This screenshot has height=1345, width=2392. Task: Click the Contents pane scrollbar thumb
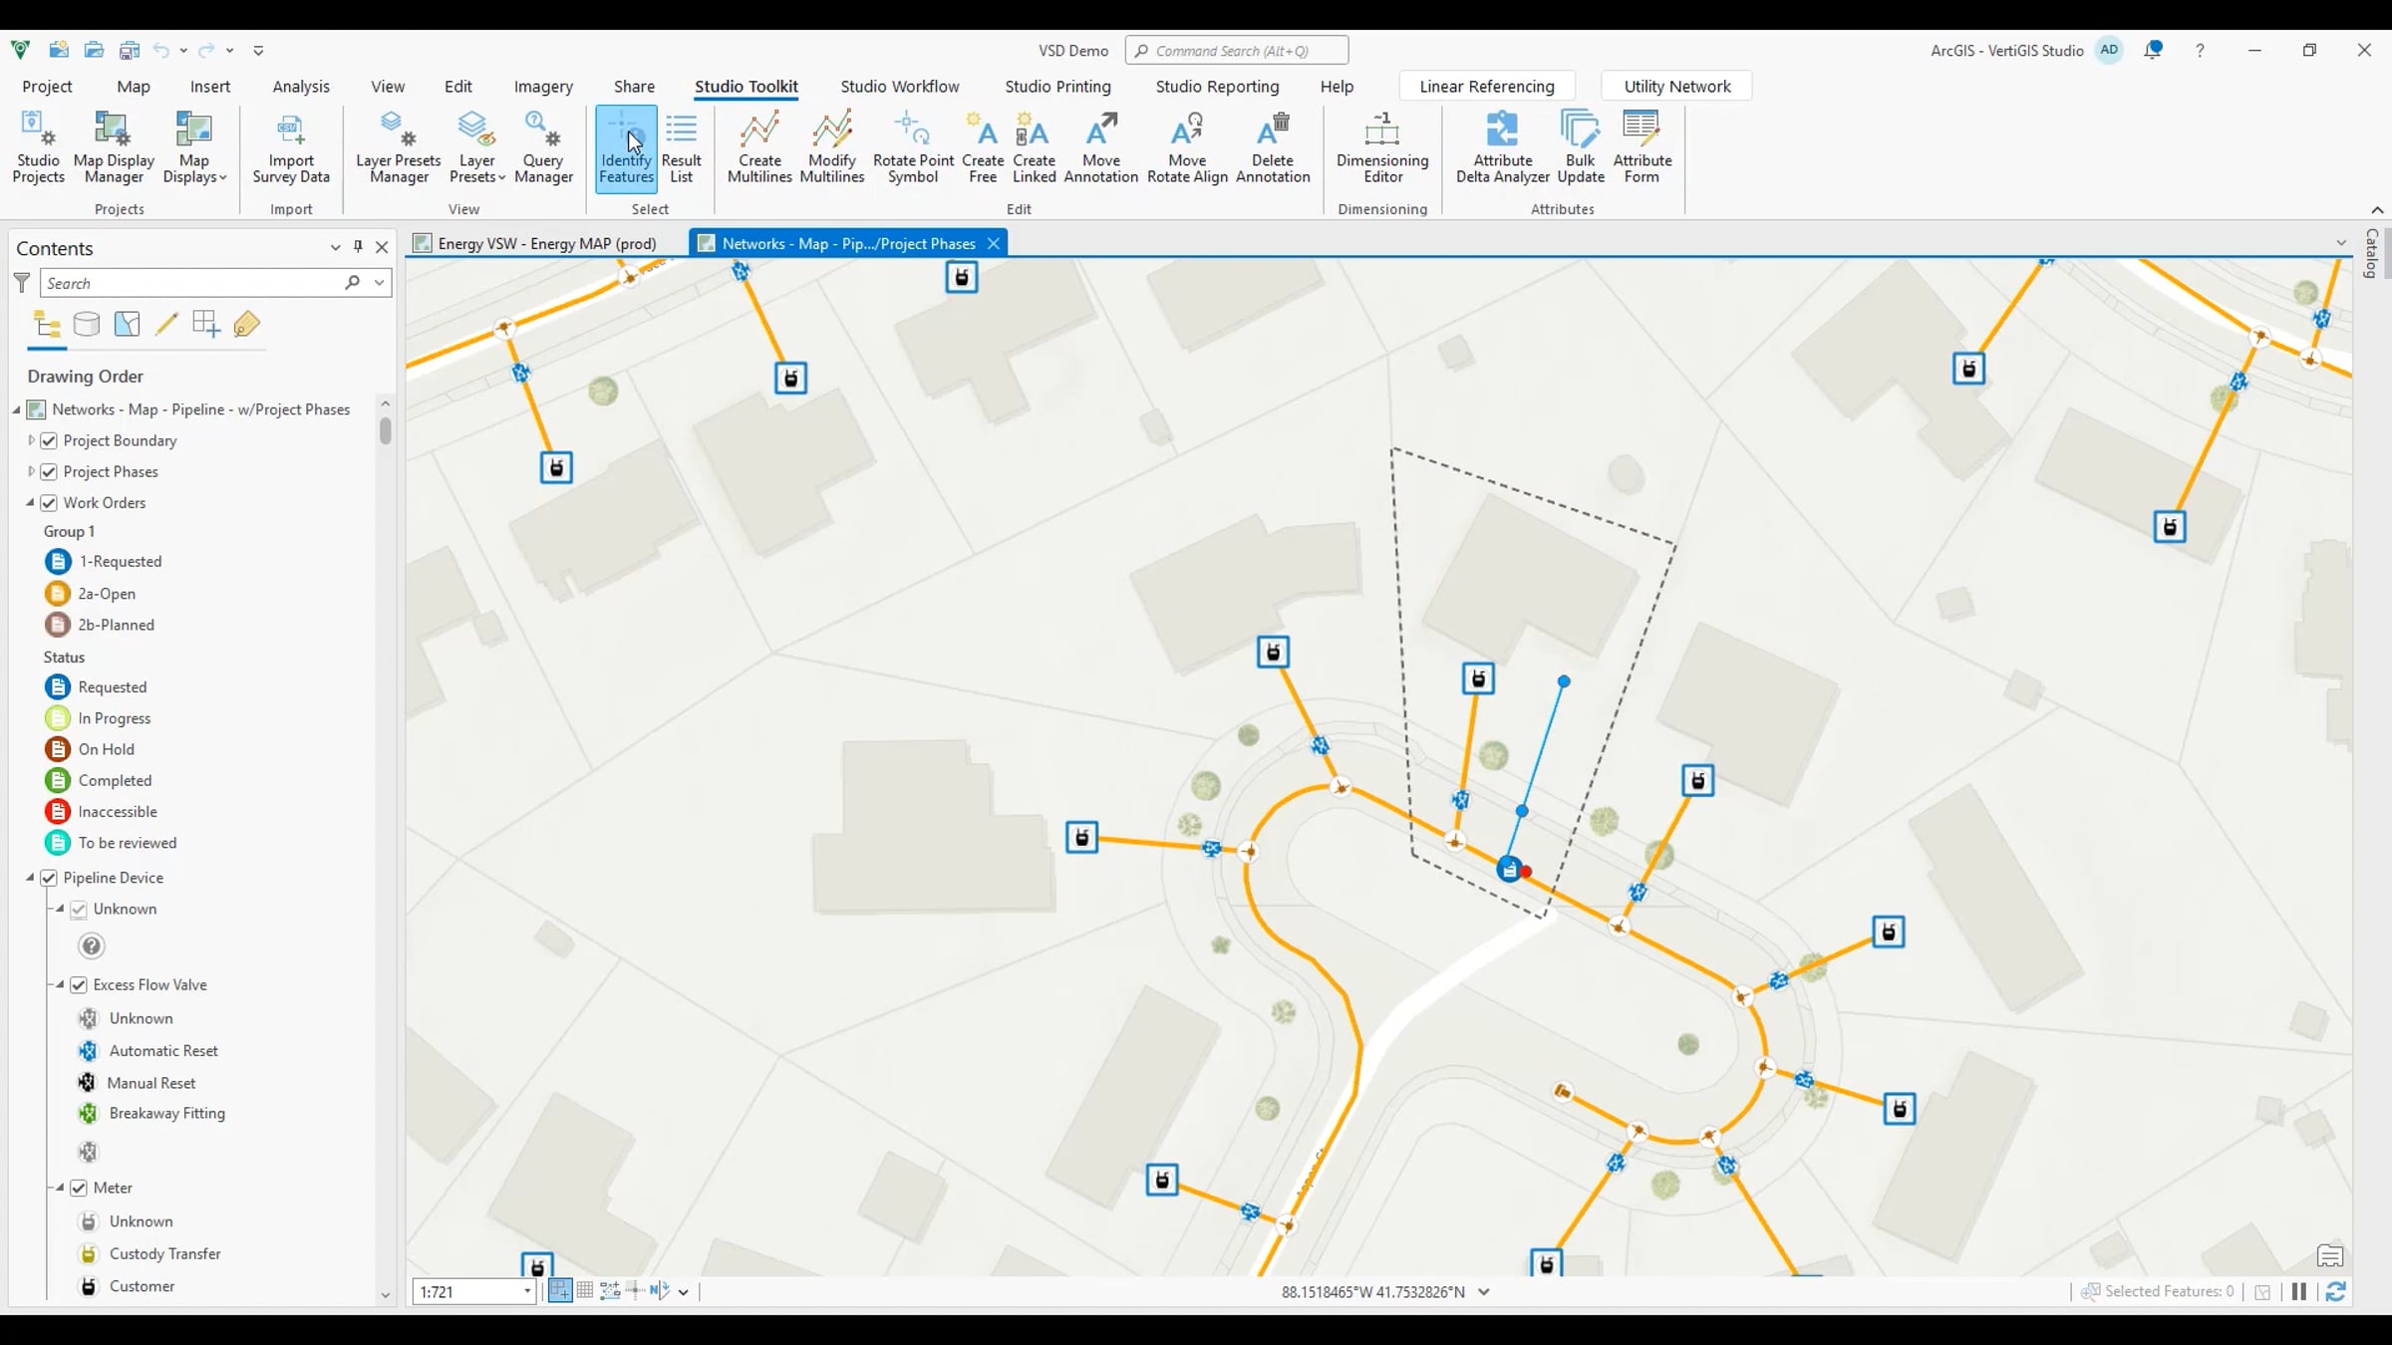click(x=386, y=430)
